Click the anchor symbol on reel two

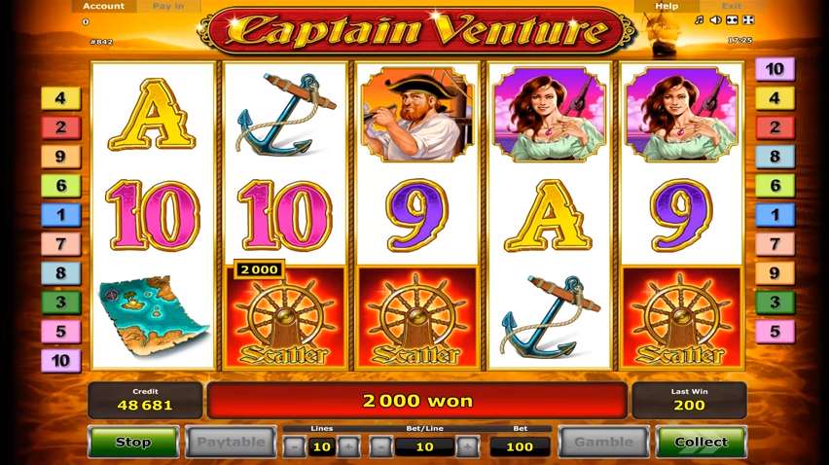285,114
